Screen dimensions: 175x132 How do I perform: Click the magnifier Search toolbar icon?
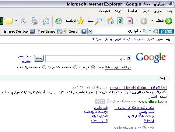[x=98, y=21]
